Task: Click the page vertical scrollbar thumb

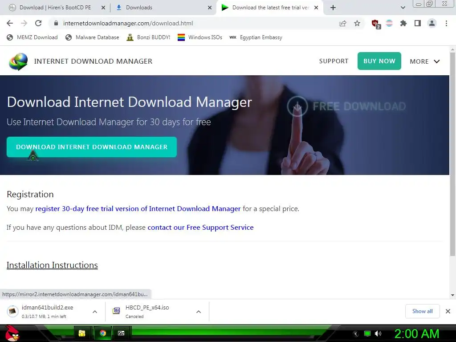Action: (452, 154)
